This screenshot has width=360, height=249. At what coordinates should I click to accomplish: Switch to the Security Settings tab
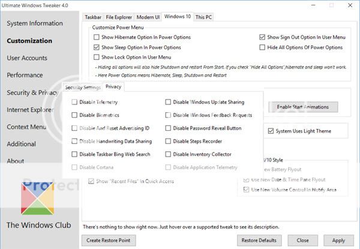(x=82, y=88)
